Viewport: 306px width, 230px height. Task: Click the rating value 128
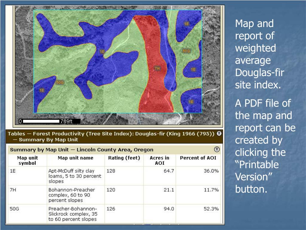[x=111, y=171]
